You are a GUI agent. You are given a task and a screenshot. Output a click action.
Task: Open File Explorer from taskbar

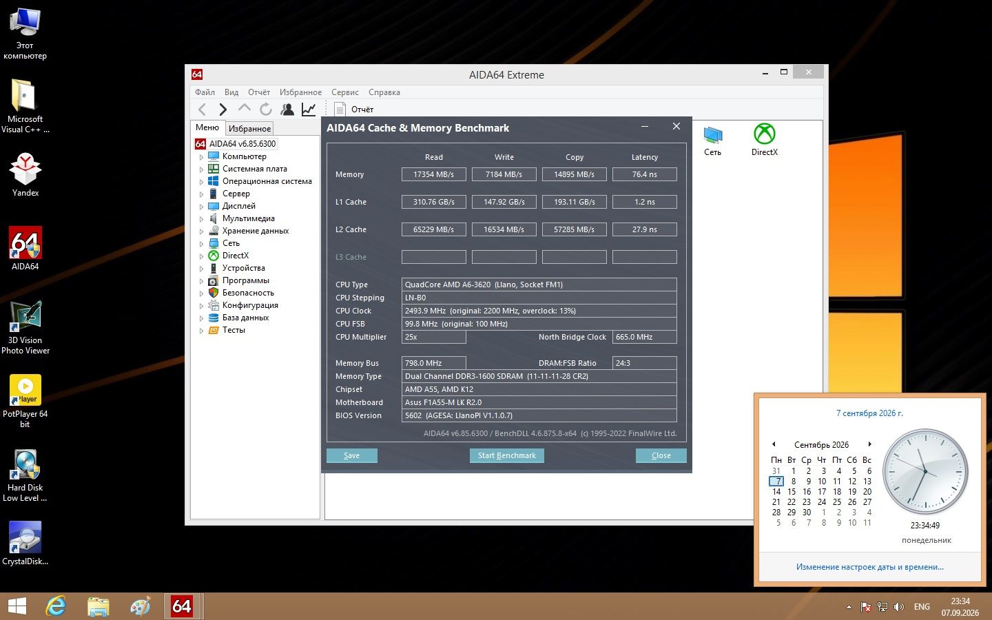pos(99,606)
